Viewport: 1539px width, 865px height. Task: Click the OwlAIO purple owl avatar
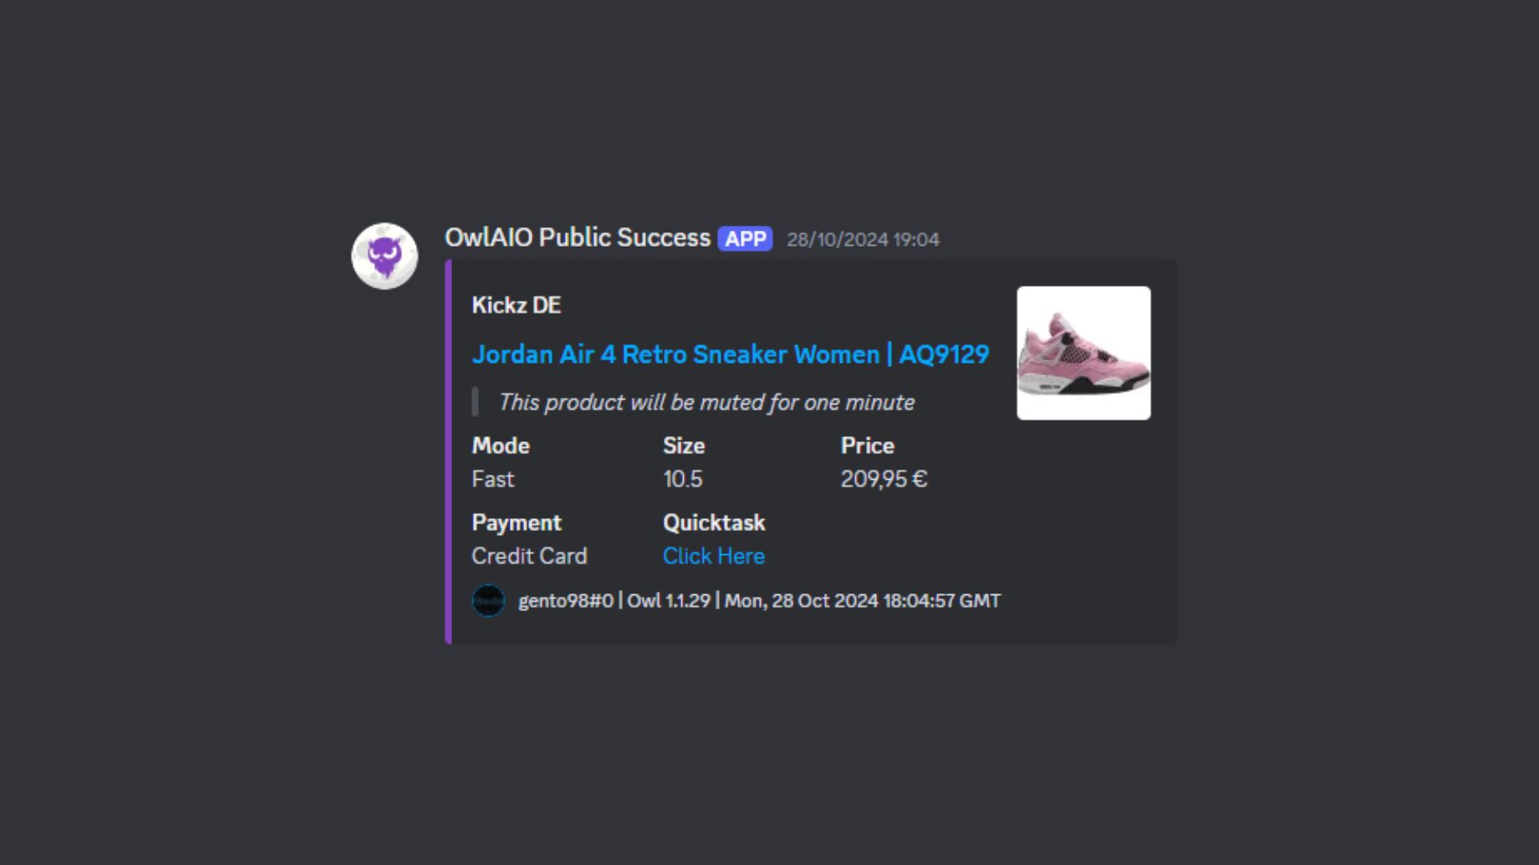[x=385, y=256]
